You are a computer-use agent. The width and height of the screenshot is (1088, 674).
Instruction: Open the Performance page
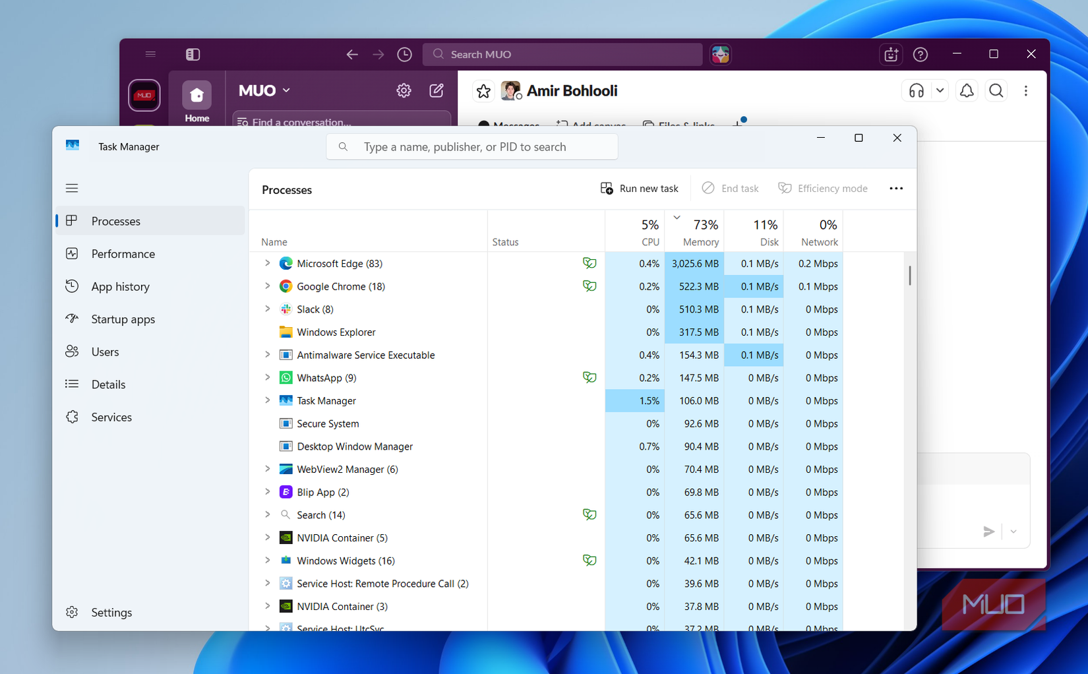150,254
